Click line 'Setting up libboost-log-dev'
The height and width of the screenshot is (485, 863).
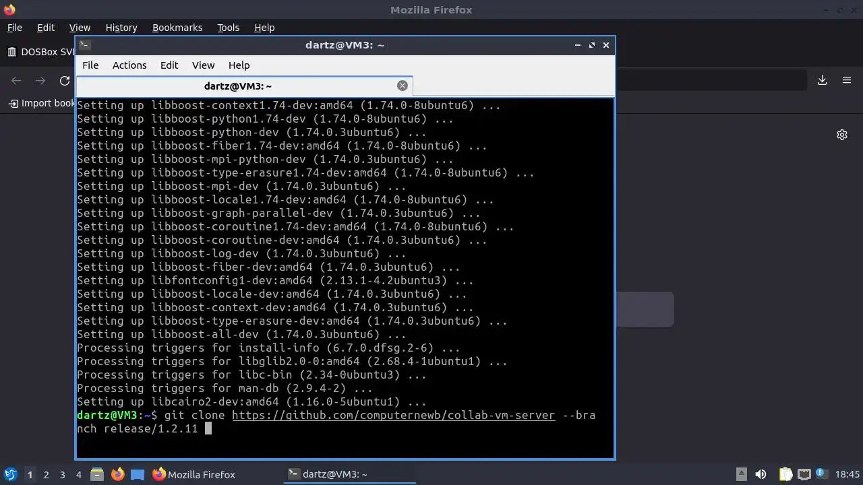[241, 254]
